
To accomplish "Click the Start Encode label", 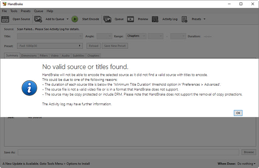I will [x=91, y=19].
